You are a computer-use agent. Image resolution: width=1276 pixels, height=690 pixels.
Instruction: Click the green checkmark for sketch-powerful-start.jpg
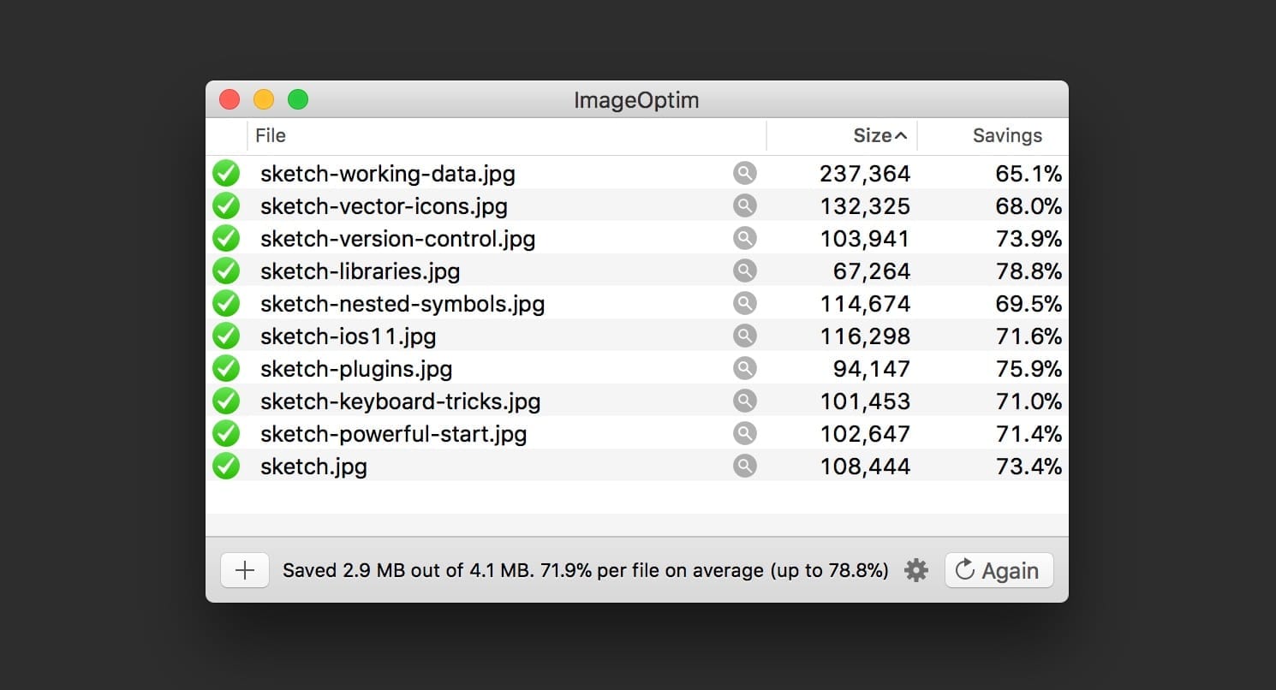tap(226, 432)
